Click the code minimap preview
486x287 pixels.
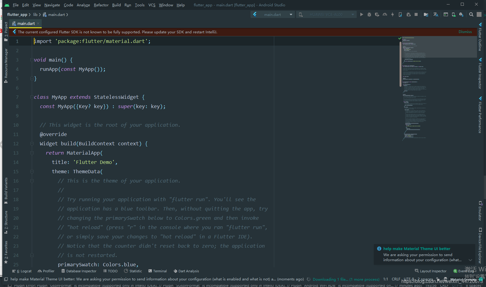coord(439,89)
